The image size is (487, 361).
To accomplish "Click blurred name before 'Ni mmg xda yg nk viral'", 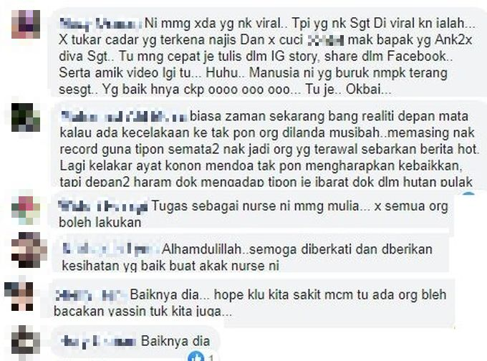I will point(101,24).
